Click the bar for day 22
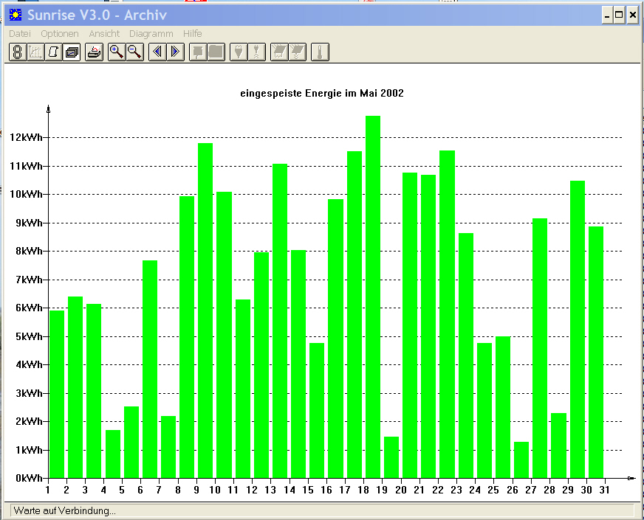The width and height of the screenshot is (644, 520). point(448,314)
